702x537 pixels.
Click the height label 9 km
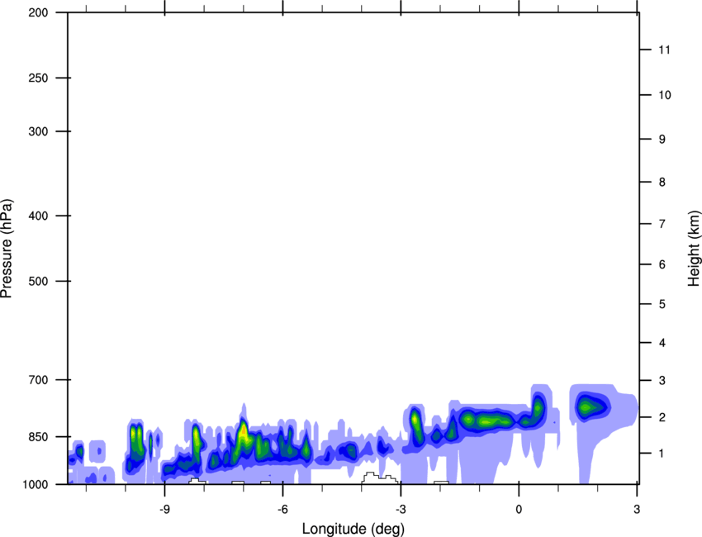click(662, 140)
